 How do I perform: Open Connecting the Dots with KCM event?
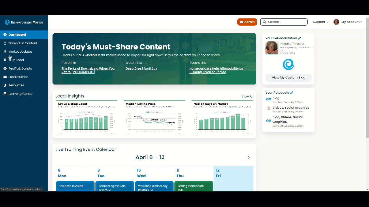(x=115, y=186)
